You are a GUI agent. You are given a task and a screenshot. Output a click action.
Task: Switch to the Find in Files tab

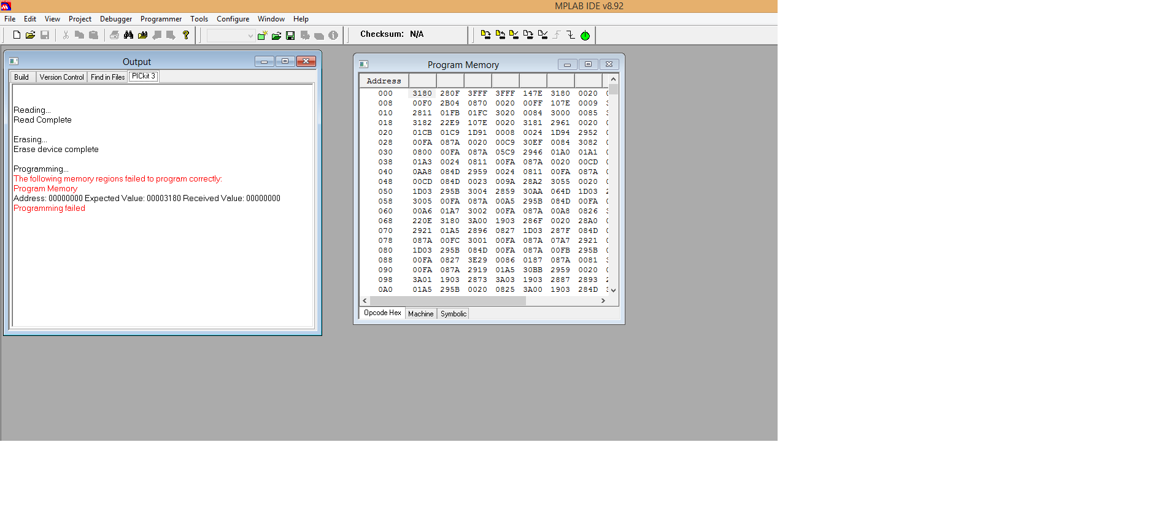[107, 77]
